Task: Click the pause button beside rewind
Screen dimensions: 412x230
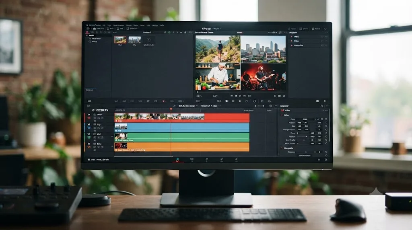Action: click(x=233, y=101)
